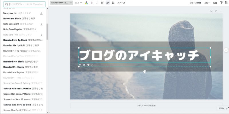
Task: Select the ブログのアイキャッチ heading text
Action: click(139, 55)
